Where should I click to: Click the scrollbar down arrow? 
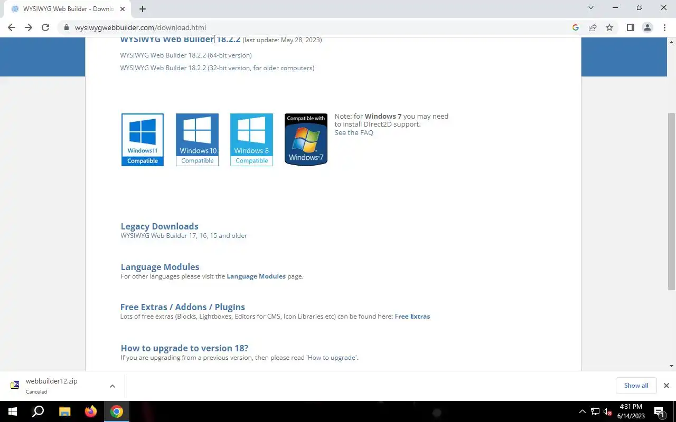point(672,366)
